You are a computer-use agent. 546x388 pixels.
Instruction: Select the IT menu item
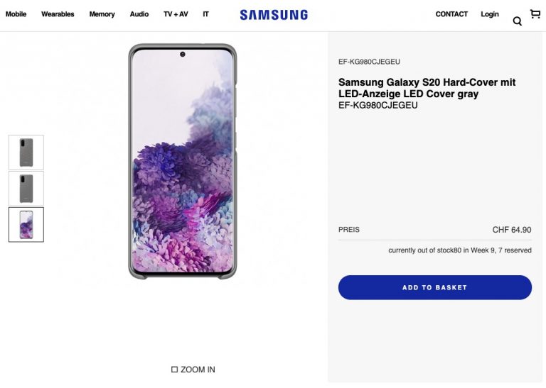coord(205,14)
